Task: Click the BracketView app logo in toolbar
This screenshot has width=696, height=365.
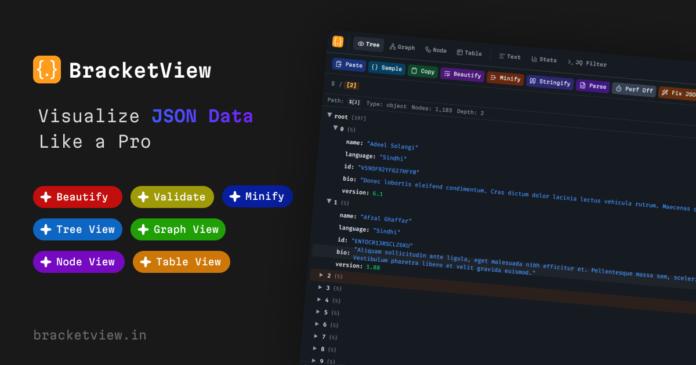Action: click(x=338, y=42)
